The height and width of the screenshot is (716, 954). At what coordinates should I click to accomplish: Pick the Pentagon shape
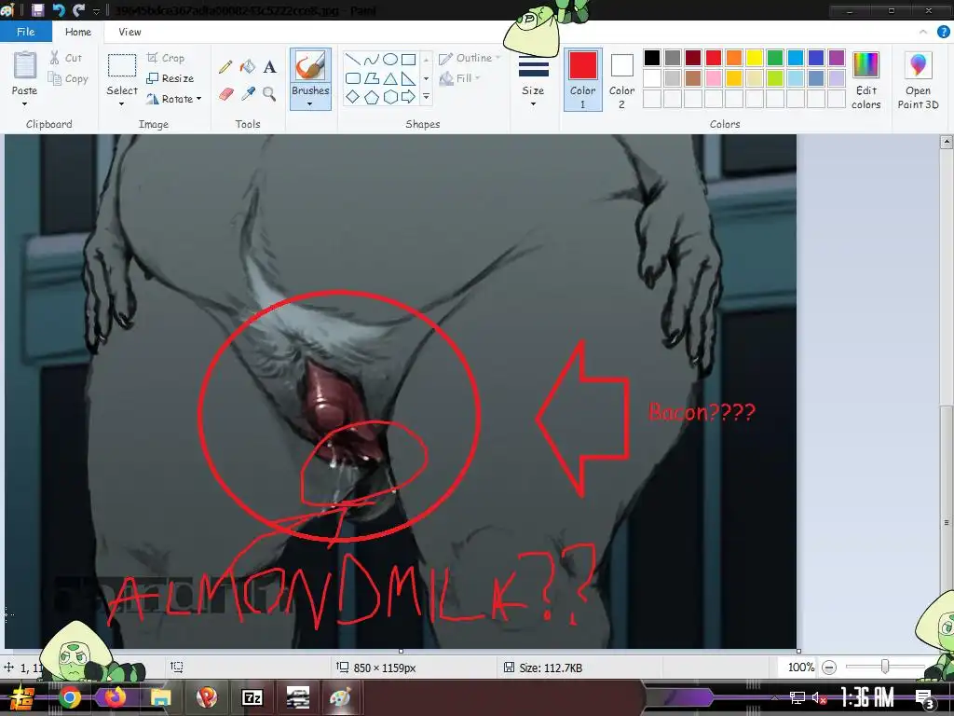371,97
